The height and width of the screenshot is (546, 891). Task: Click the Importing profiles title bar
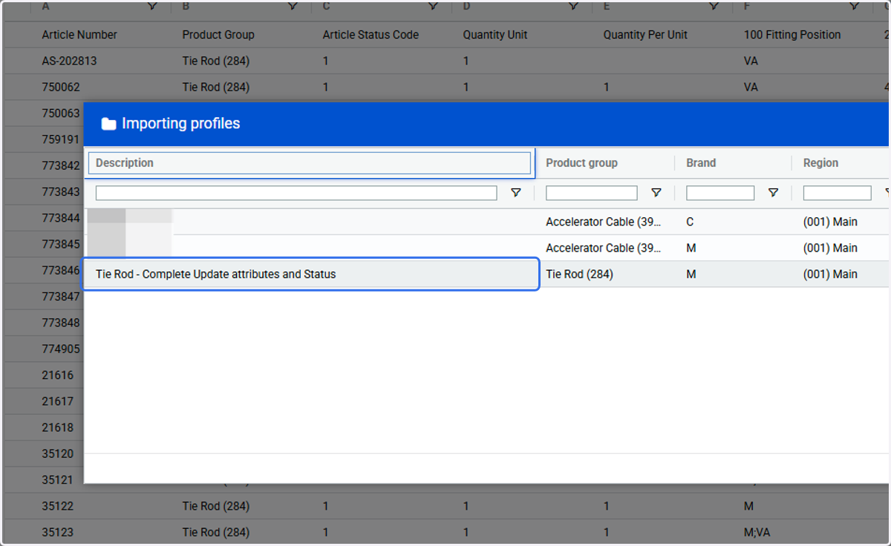coord(486,124)
